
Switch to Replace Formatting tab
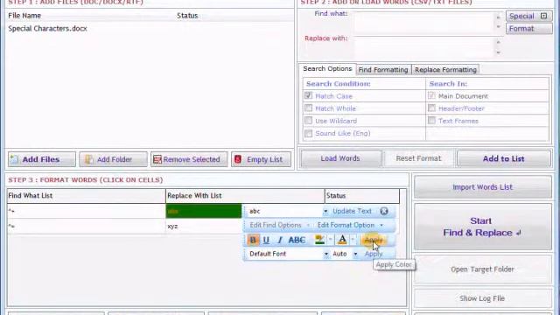(445, 70)
